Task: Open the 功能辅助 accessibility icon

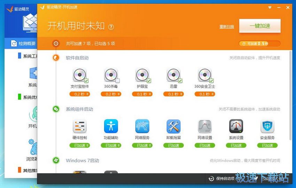Action: [111, 126]
